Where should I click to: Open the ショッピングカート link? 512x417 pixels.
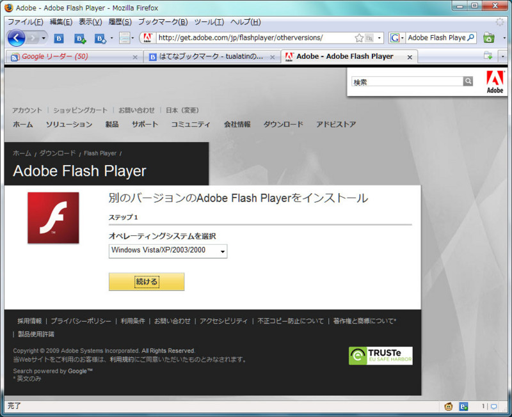[x=81, y=110]
